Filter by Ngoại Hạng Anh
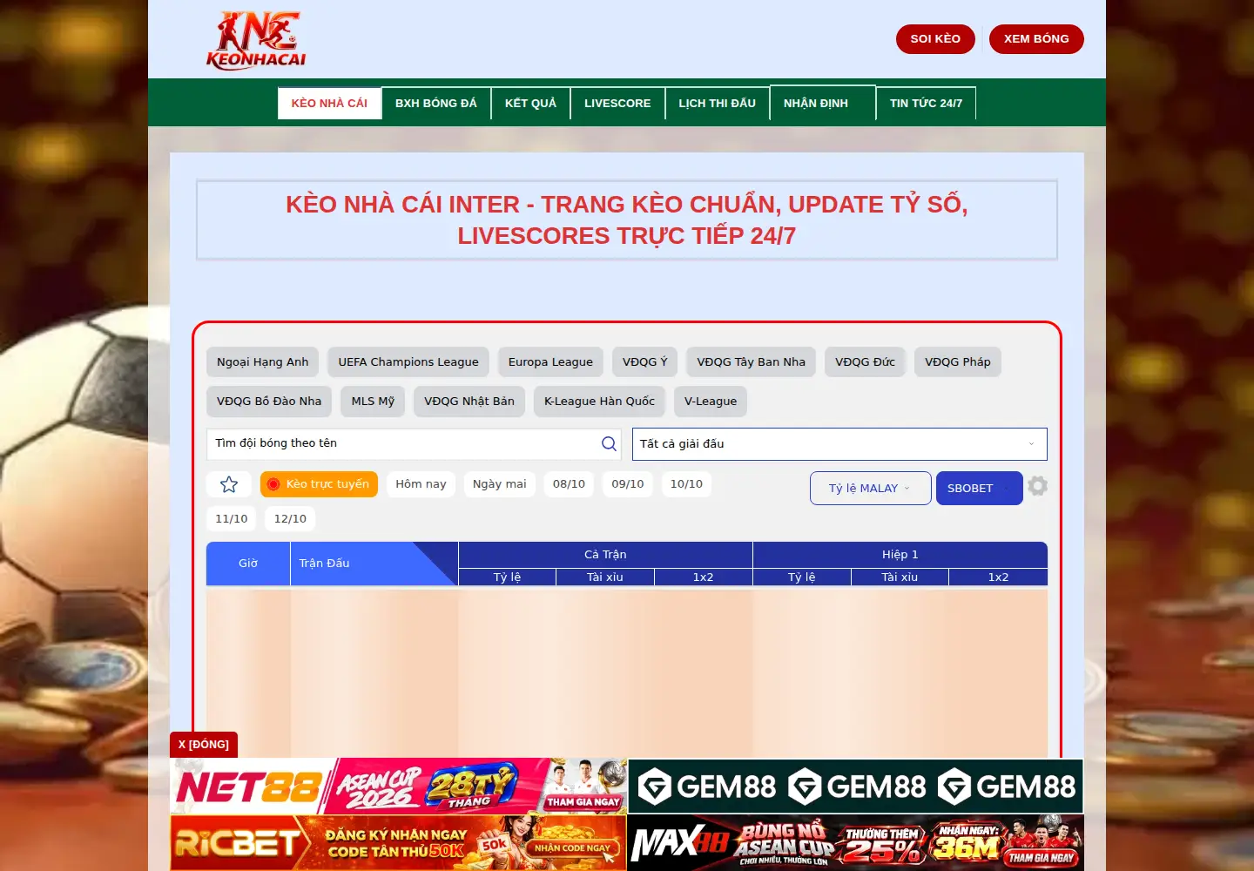 tap(263, 362)
